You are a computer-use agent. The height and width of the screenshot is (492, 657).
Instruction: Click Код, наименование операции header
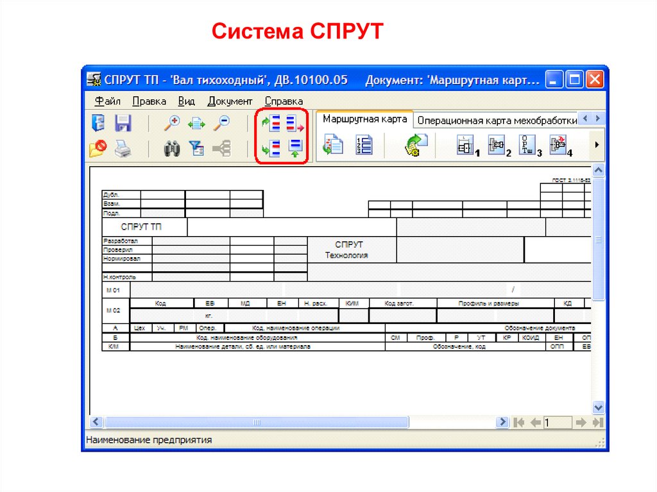pos(305,328)
